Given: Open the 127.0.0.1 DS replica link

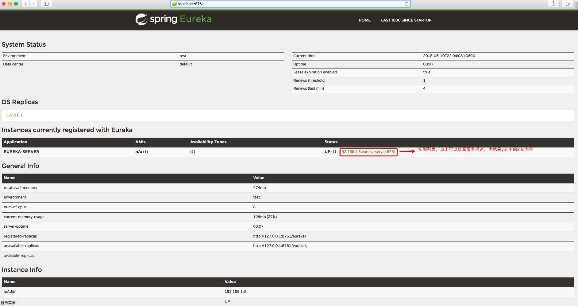Looking at the screenshot, I should (14, 115).
